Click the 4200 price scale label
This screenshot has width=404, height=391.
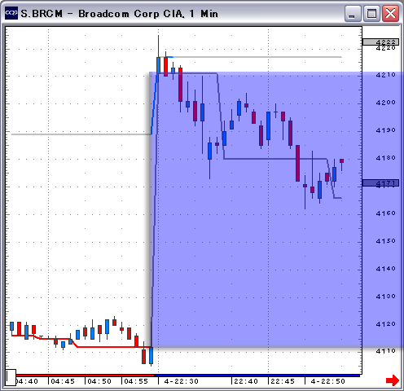pyautogui.click(x=385, y=103)
